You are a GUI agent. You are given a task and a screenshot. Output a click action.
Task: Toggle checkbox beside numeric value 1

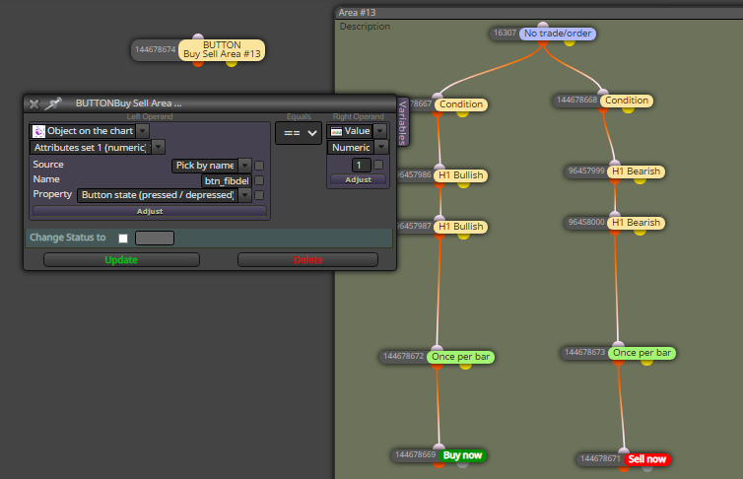[x=378, y=165]
